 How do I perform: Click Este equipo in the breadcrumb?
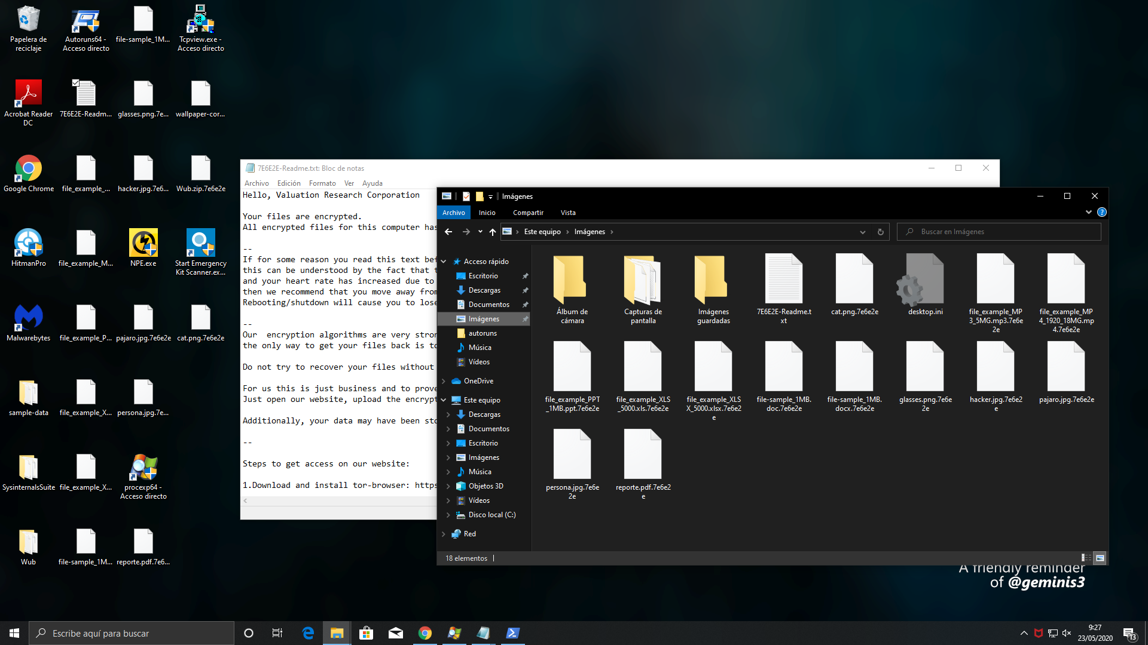tap(542, 232)
